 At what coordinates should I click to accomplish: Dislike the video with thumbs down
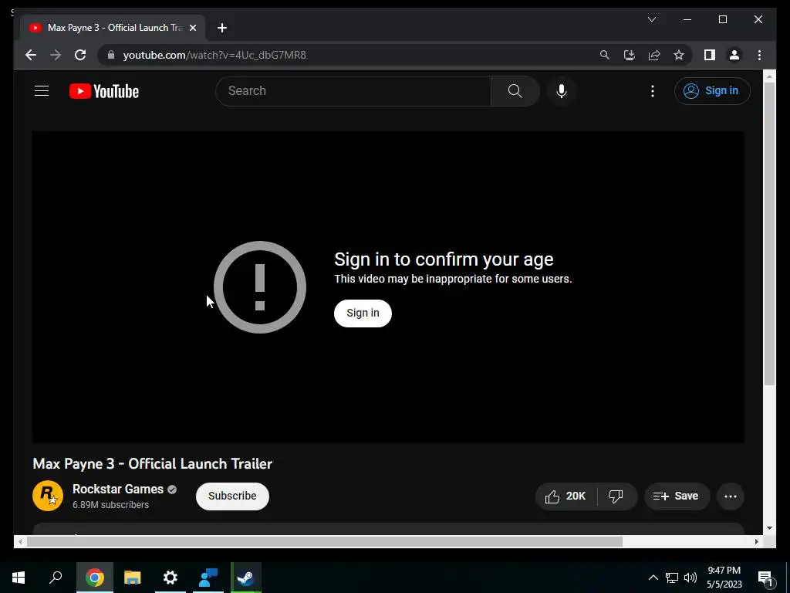pos(616,496)
